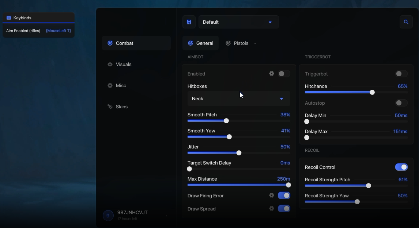The width and height of the screenshot is (419, 228).
Task: Click the Delay Max value 151ms
Action: pos(400,131)
